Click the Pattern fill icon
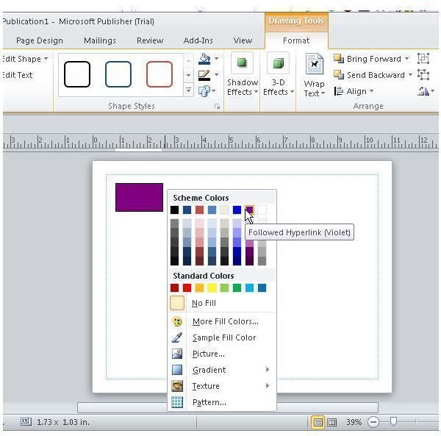 click(x=177, y=402)
